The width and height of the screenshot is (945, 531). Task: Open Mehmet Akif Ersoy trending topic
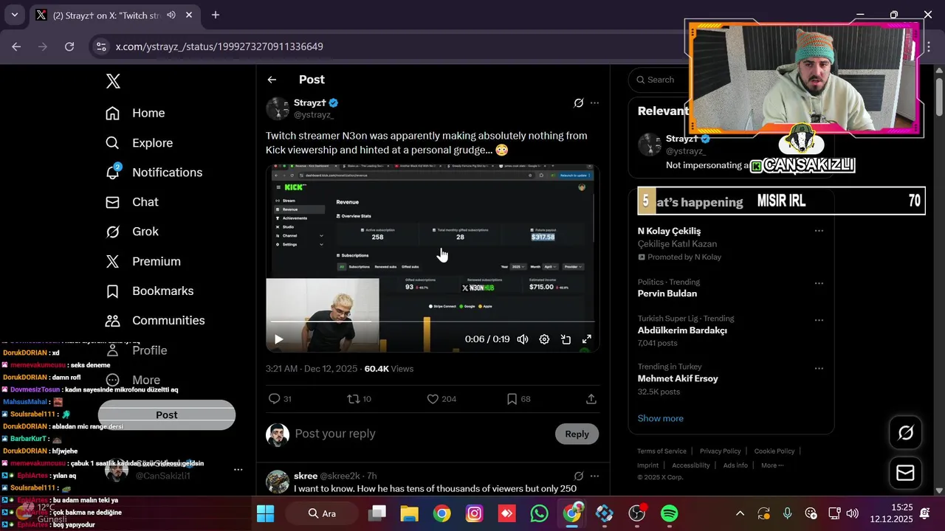click(x=678, y=378)
